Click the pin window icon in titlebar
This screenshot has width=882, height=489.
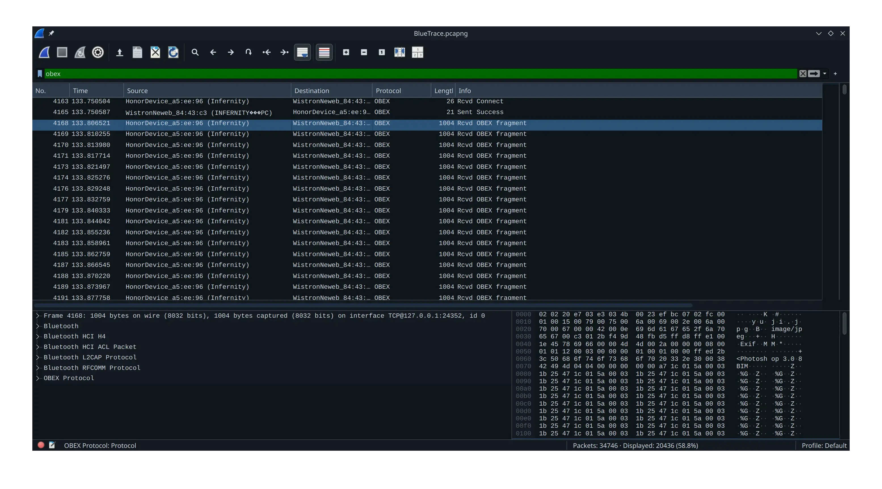point(51,33)
